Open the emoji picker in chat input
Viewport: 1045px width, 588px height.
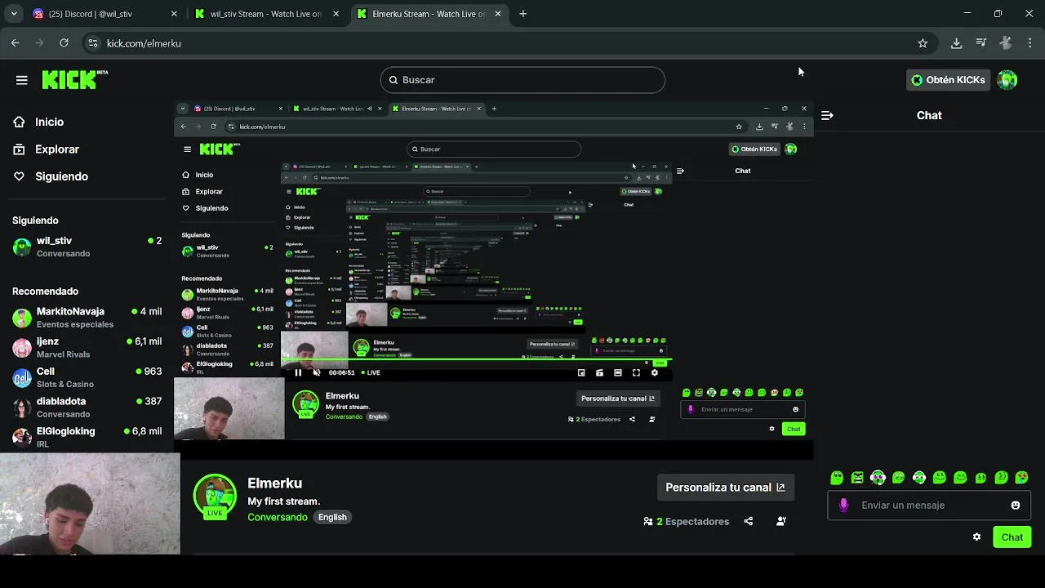click(x=1016, y=505)
